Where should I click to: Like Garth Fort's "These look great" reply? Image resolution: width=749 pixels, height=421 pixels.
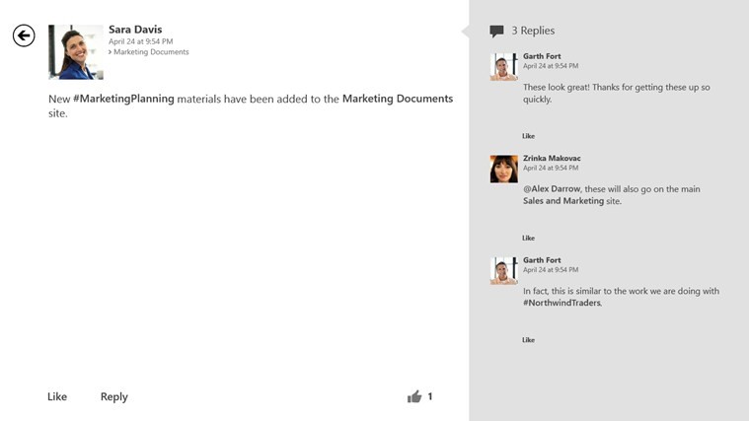tap(528, 136)
